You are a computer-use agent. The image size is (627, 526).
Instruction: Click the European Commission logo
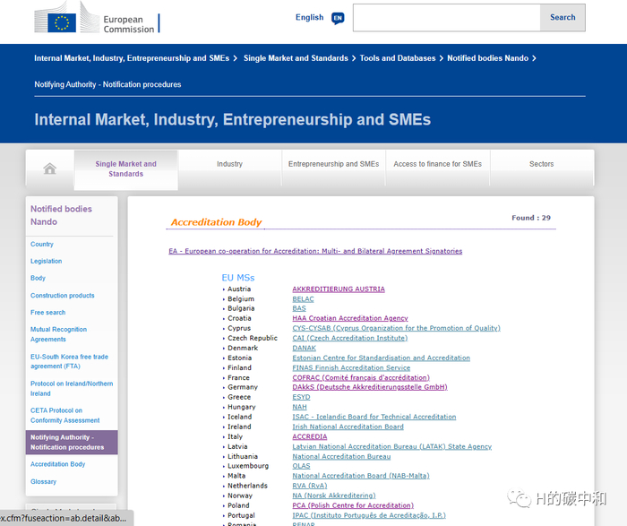pos(97,18)
